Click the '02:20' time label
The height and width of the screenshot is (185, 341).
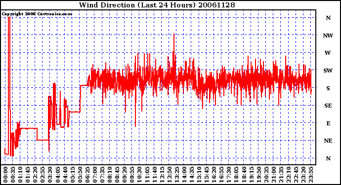(x=35, y=175)
